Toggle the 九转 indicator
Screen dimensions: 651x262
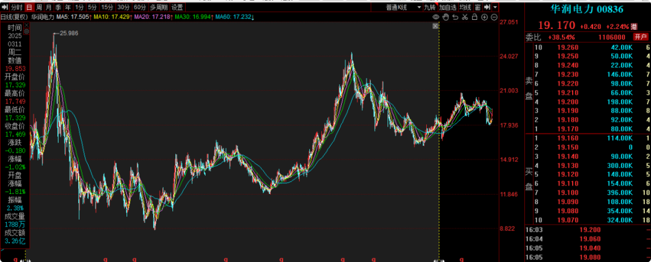click(429, 7)
